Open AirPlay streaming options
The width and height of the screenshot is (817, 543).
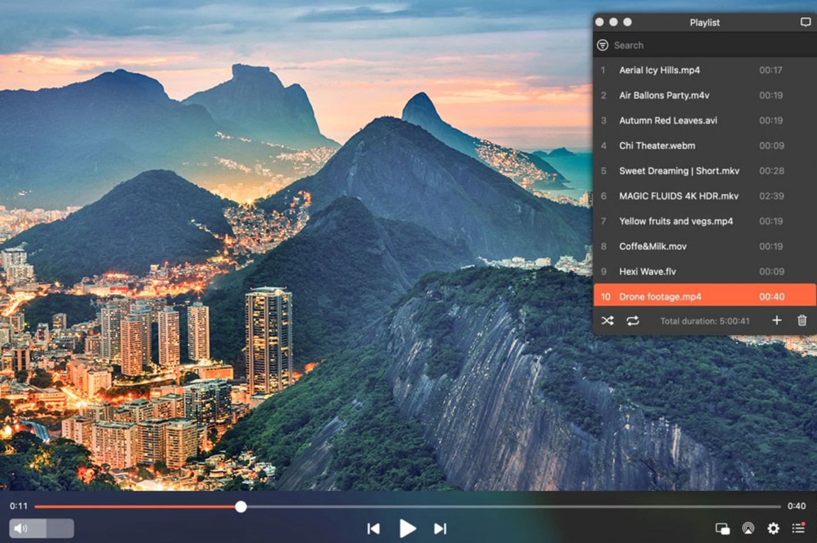point(747,528)
